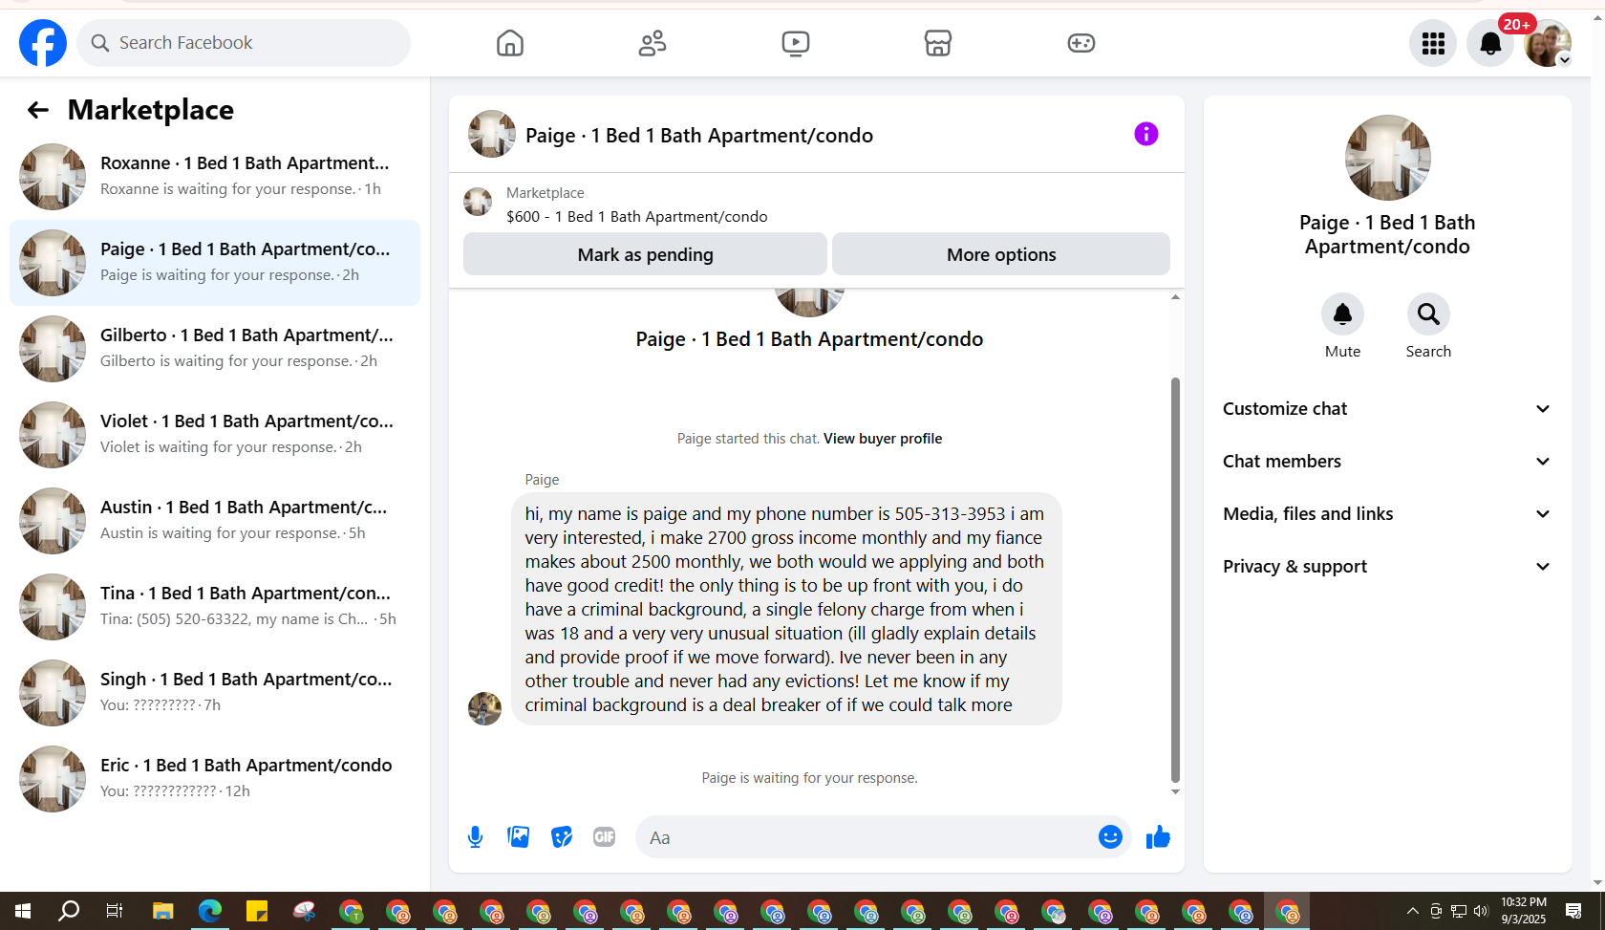
Task: Open Eric's apartment conversation
Action: coord(215,779)
